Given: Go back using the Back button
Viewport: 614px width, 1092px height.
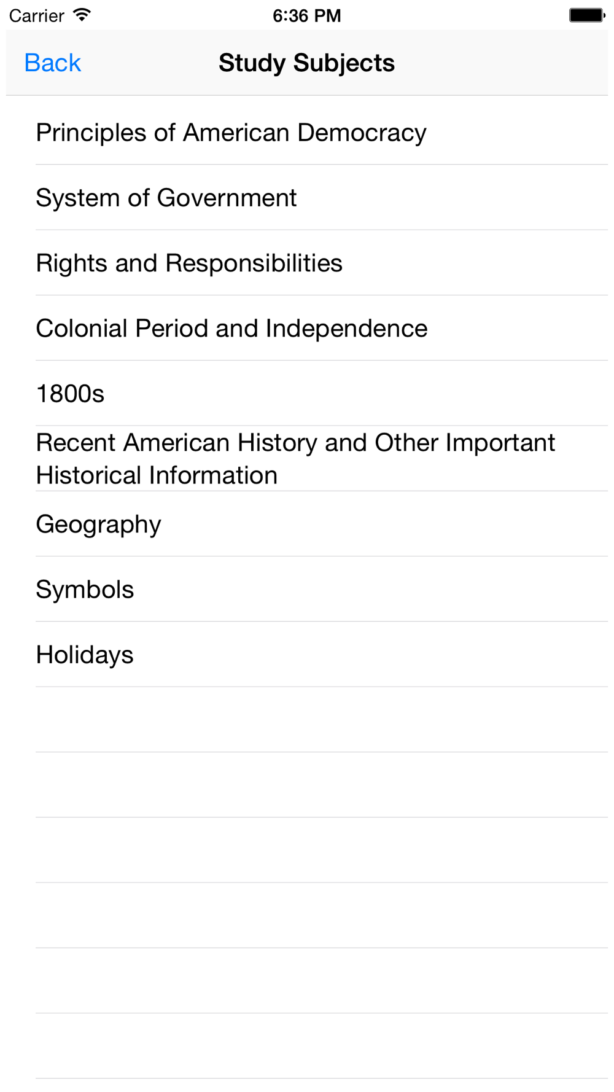Looking at the screenshot, I should 52,63.
